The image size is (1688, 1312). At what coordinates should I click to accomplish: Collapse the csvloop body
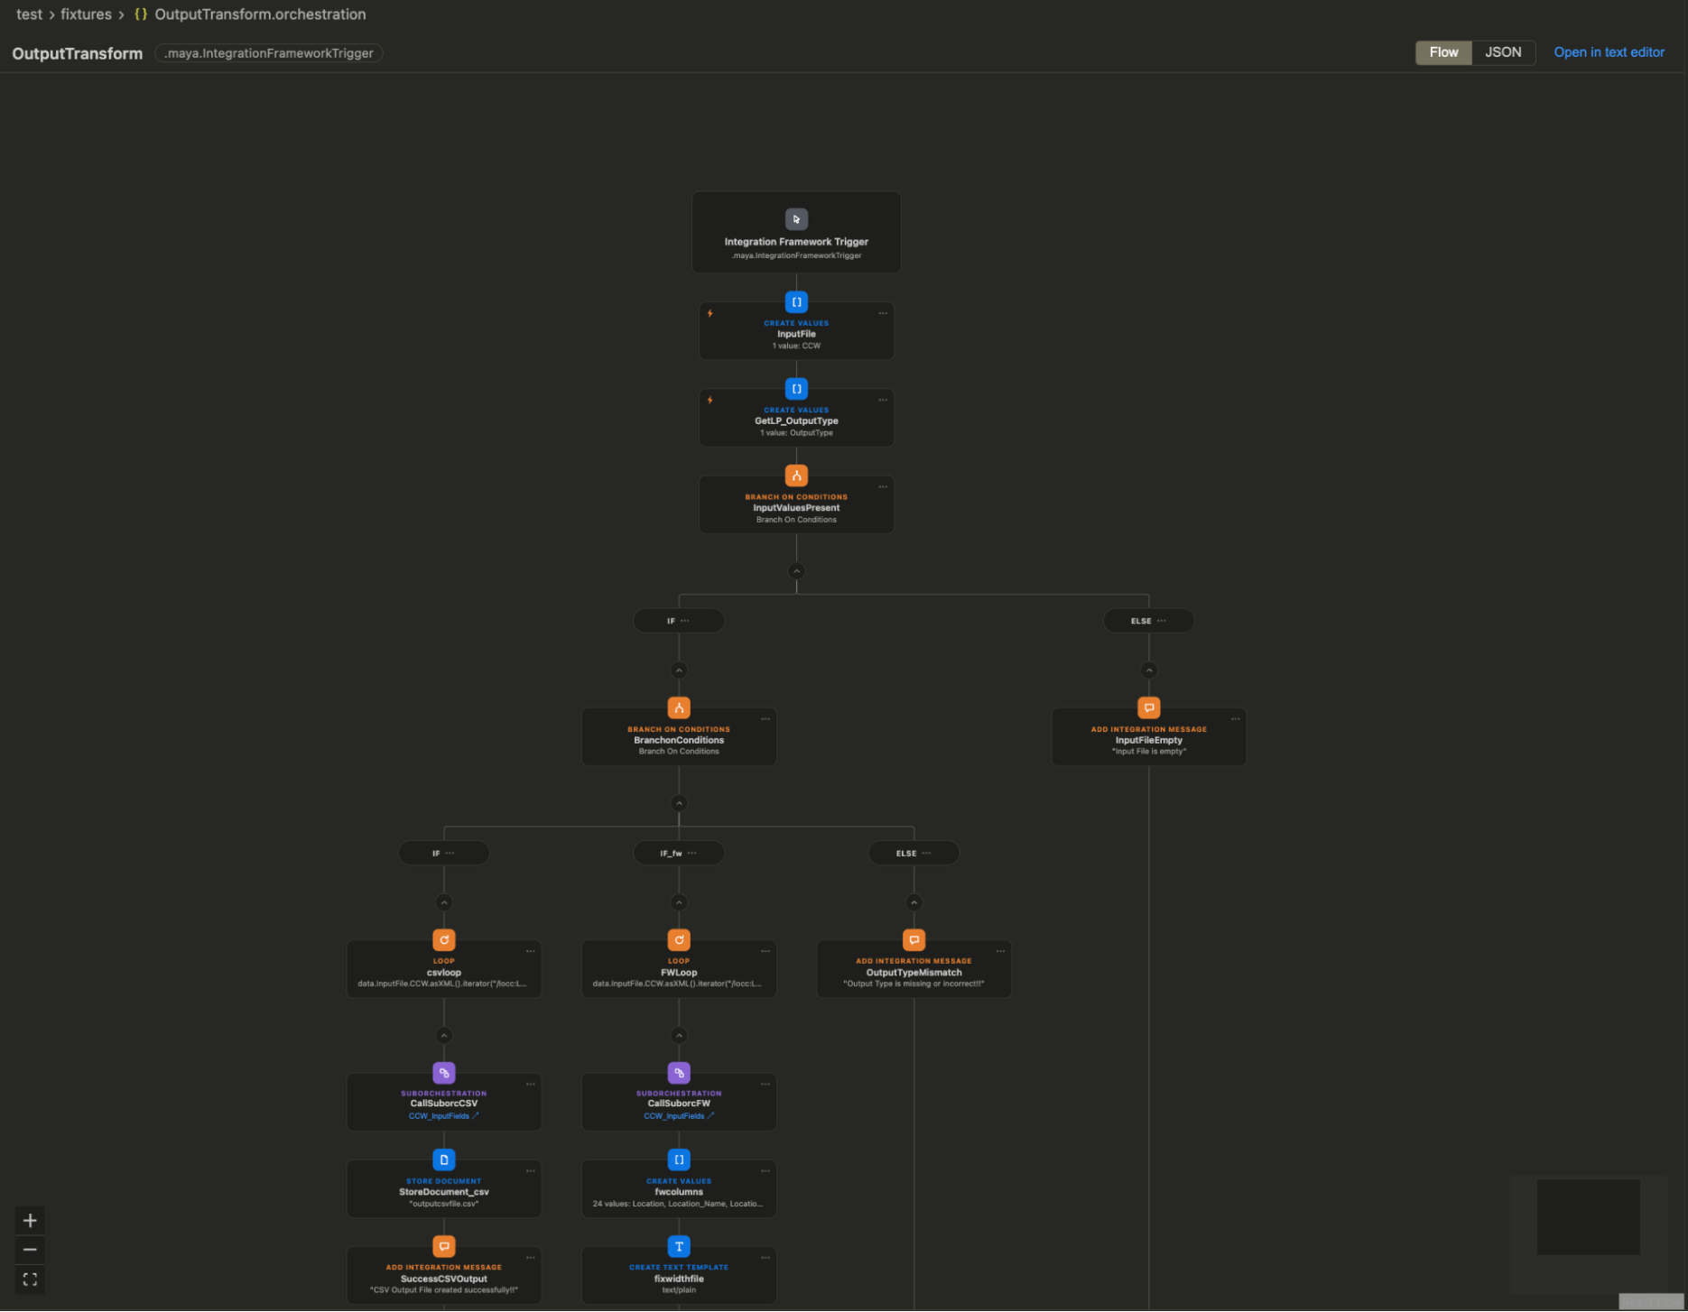coord(444,1035)
